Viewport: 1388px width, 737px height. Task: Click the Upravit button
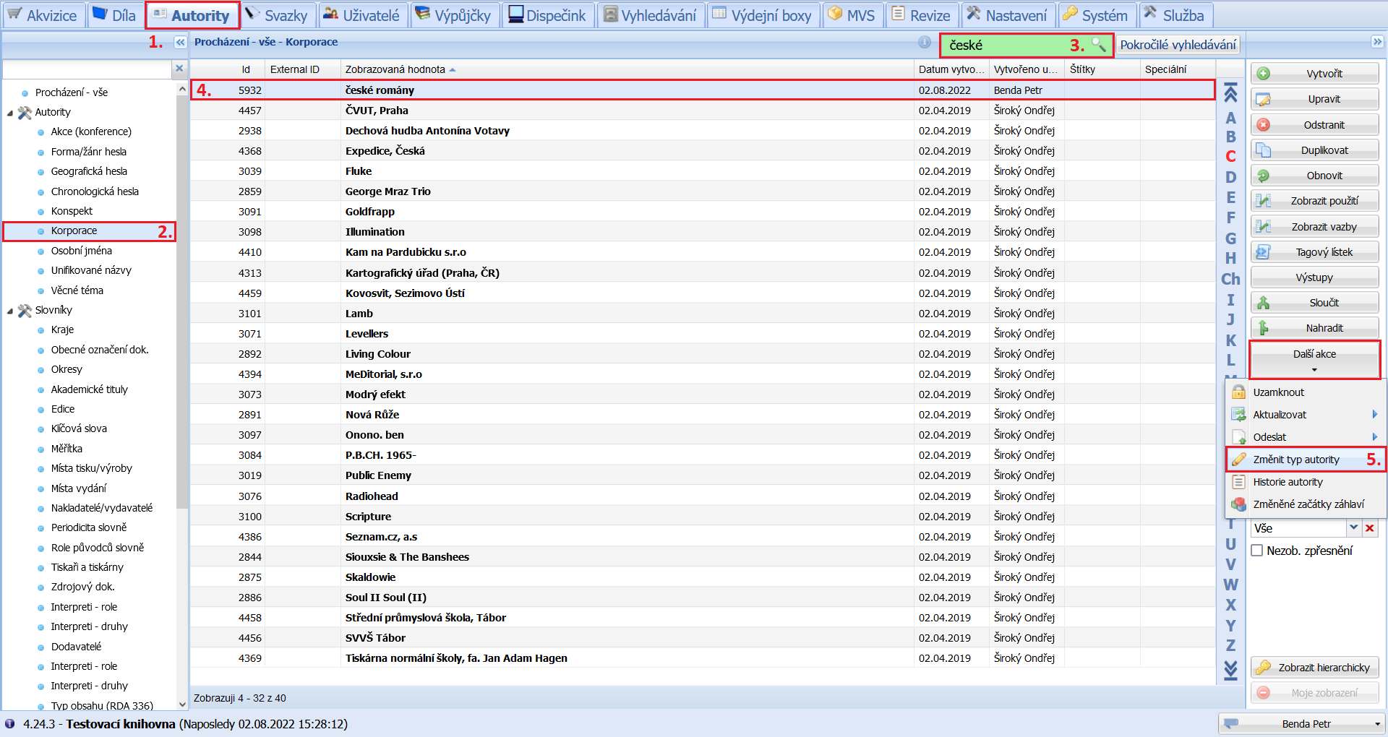1315,99
